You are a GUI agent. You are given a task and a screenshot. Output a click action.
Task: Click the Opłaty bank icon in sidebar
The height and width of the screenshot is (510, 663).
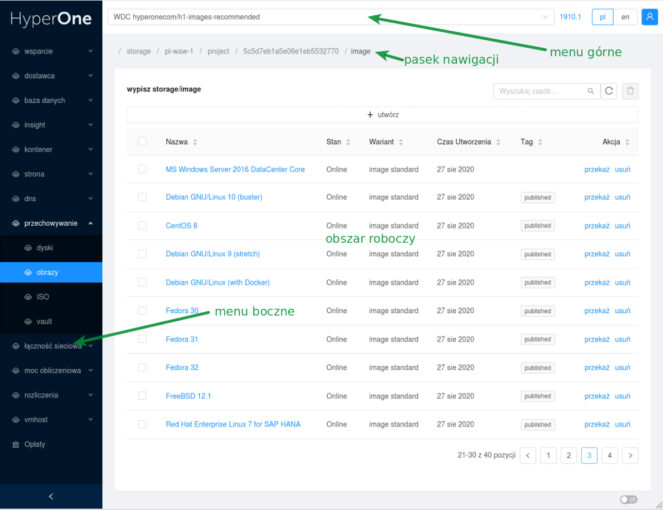[16, 445]
